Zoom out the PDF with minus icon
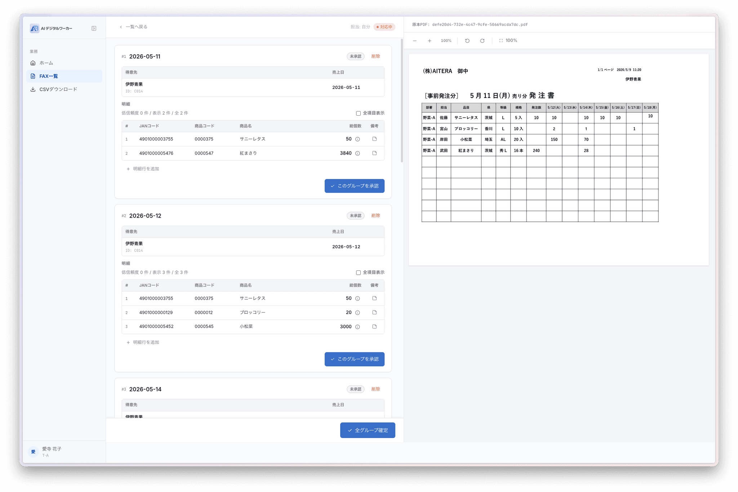738x492 pixels. (x=415, y=41)
